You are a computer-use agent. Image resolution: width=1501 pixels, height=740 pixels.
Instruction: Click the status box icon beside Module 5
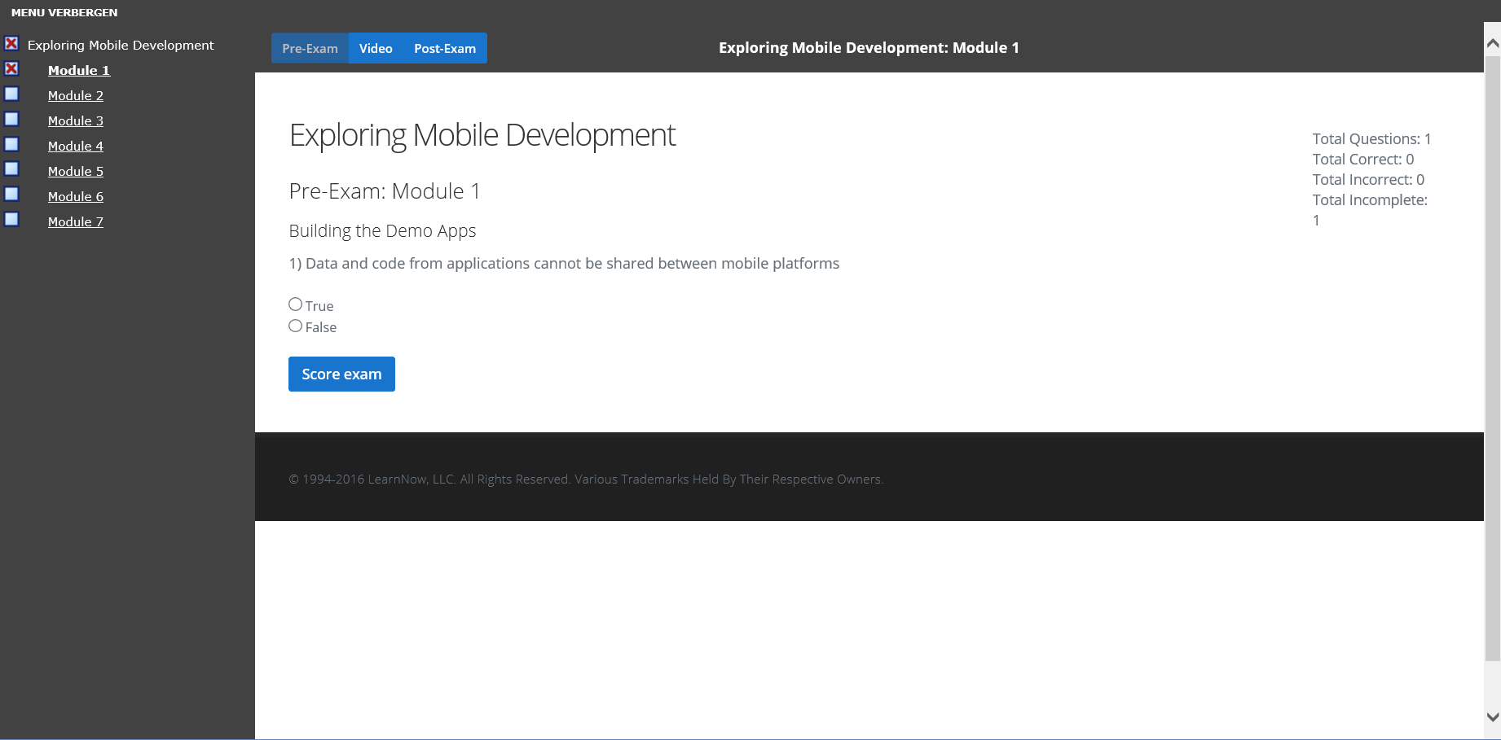(x=11, y=169)
